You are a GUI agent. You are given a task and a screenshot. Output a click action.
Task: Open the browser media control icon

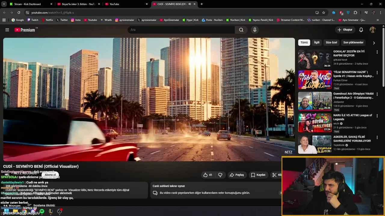(x=366, y=13)
